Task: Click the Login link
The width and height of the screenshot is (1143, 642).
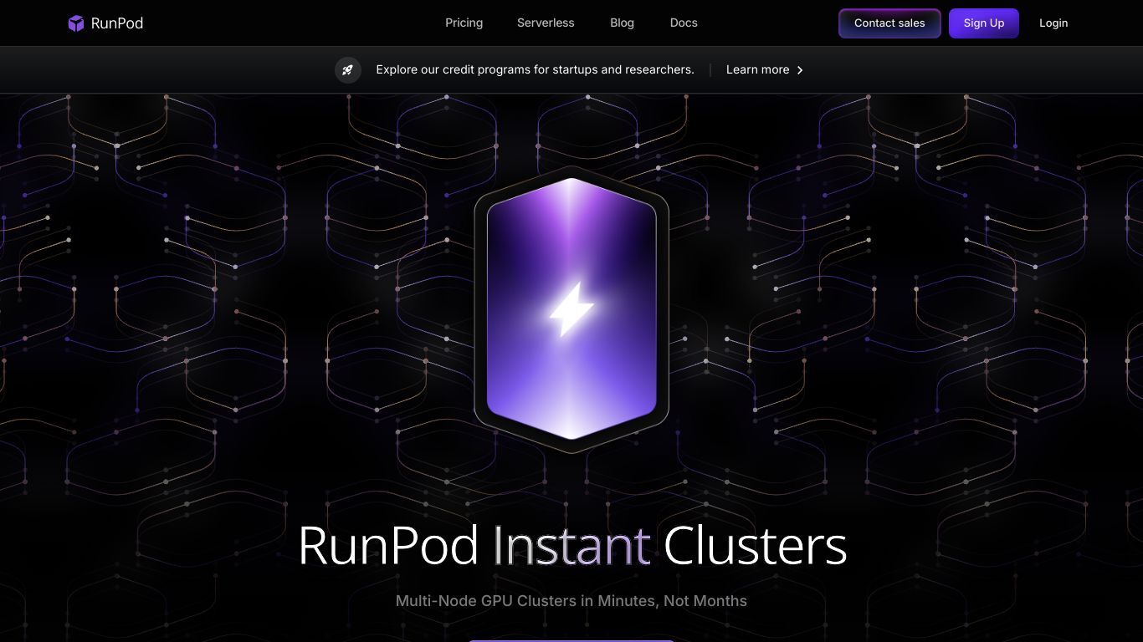Action: pos(1053,23)
